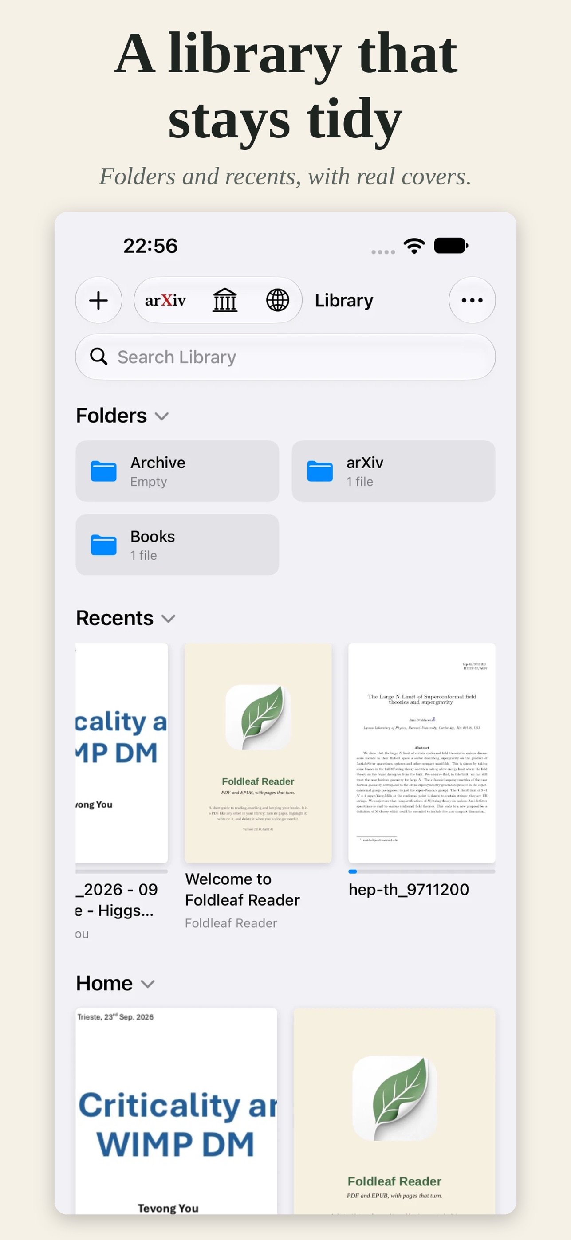Collapse the Folders section
Image resolution: width=571 pixels, height=1240 pixels.
[x=162, y=416]
